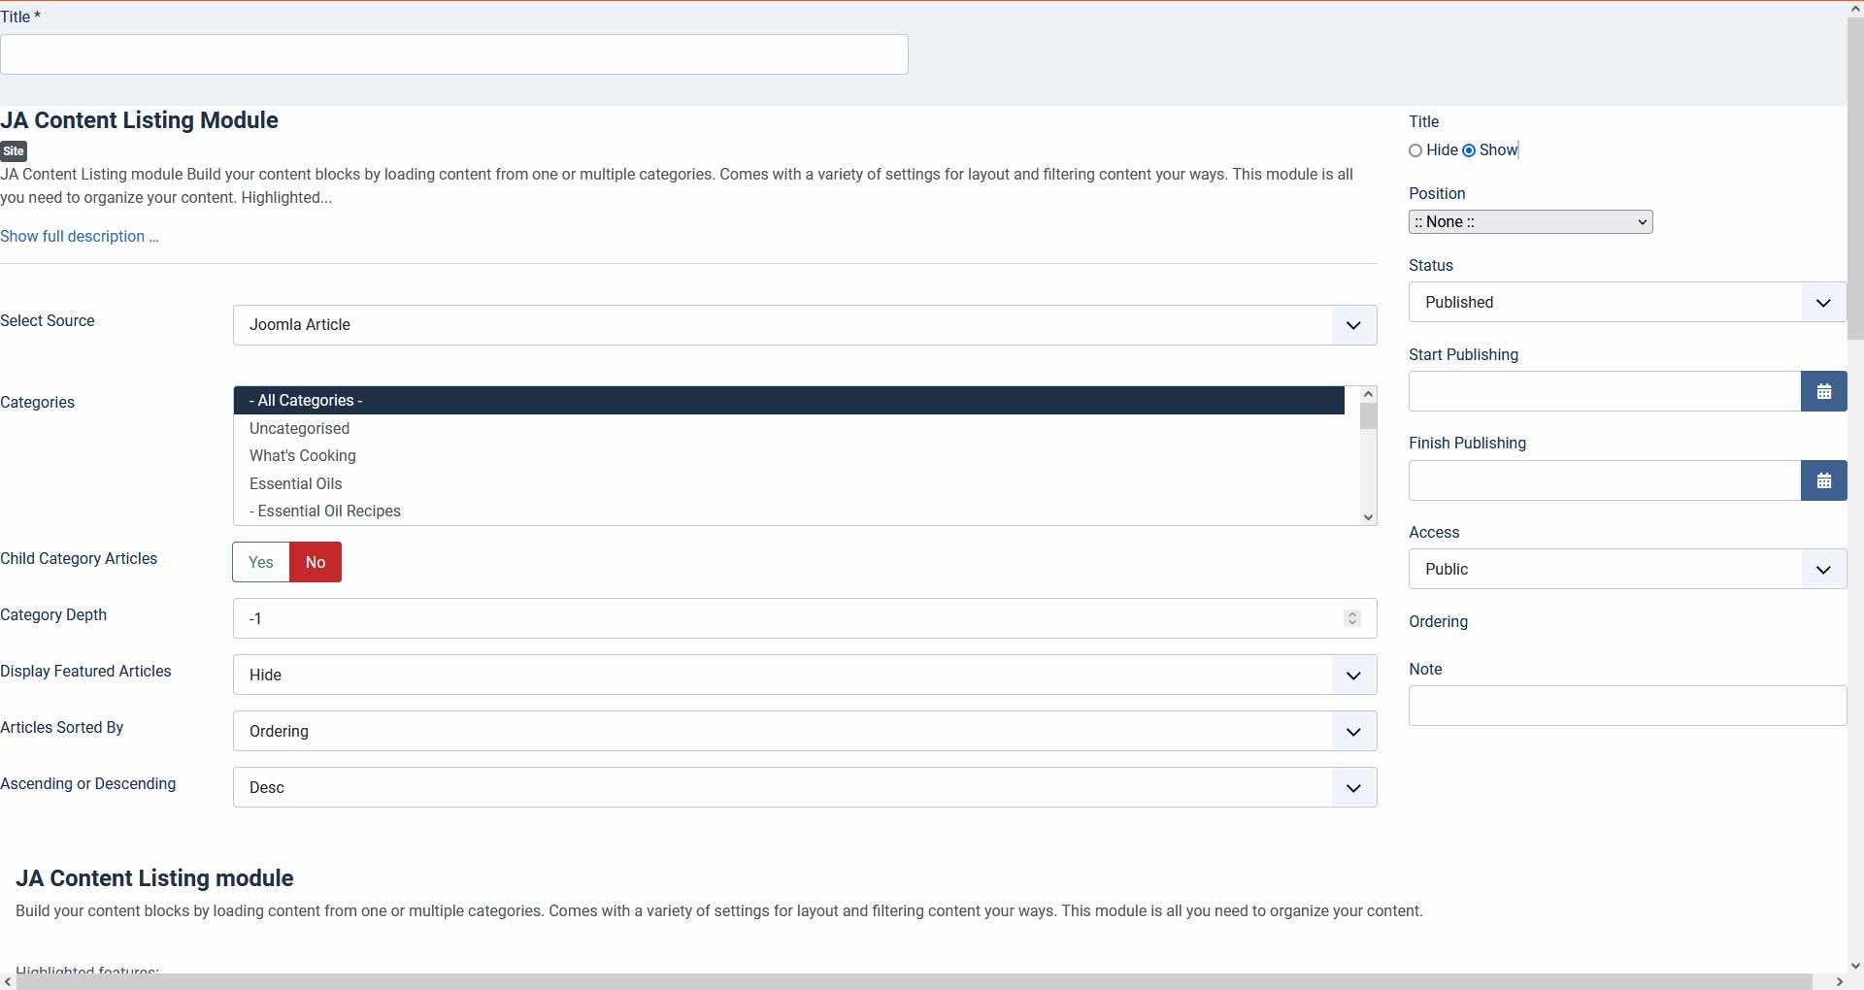Image resolution: width=1864 pixels, height=990 pixels.
Task: Open Ascending or Descending dropdown
Action: tap(805, 787)
